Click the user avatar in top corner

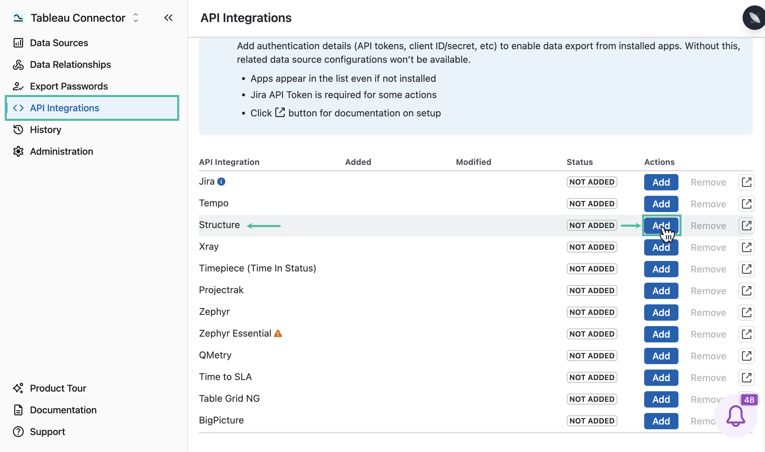point(754,18)
